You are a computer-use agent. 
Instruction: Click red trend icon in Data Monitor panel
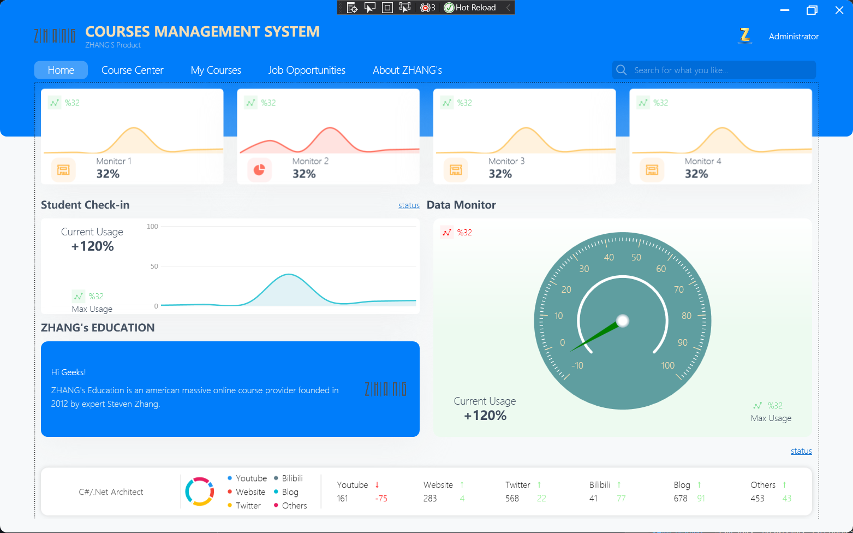[x=447, y=233]
